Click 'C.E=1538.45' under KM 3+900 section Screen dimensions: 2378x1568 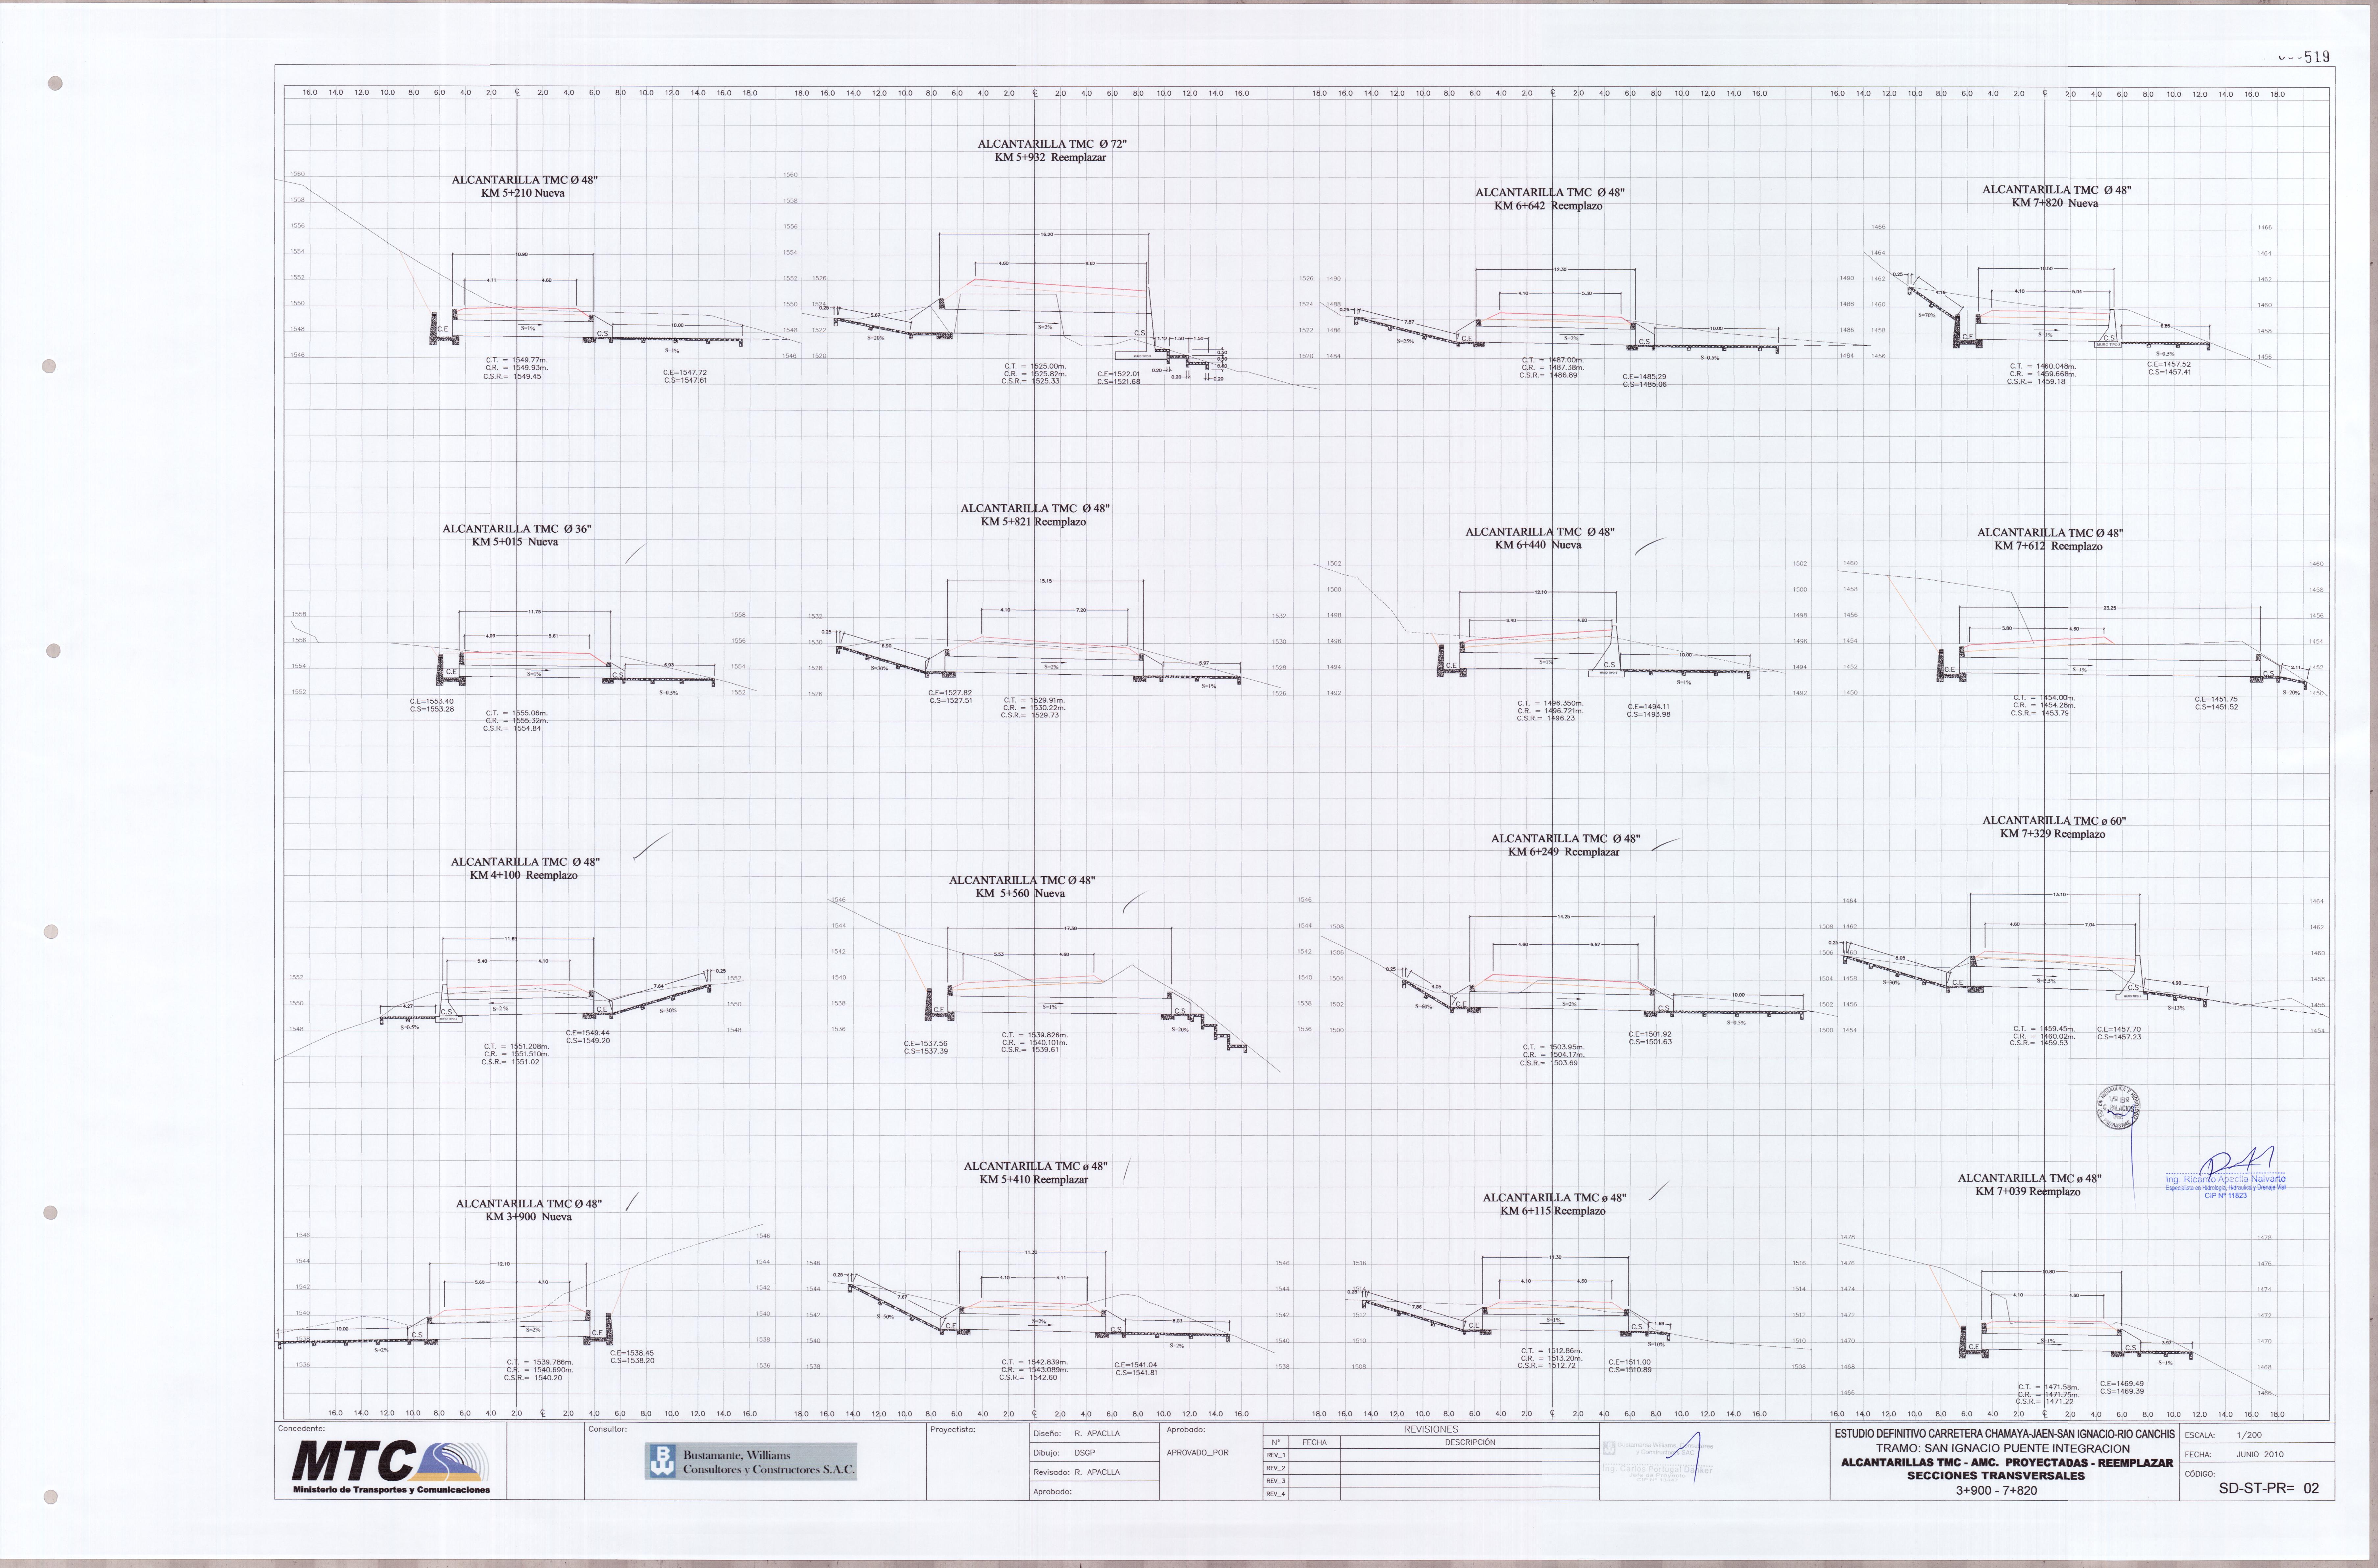point(632,1353)
